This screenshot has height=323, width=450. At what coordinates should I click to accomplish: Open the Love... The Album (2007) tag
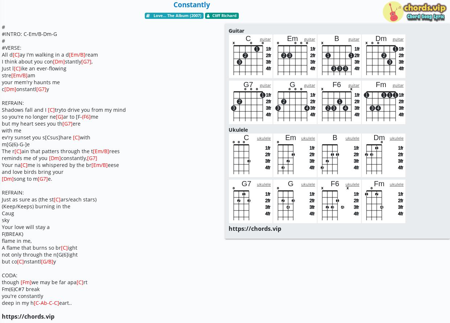click(x=174, y=16)
